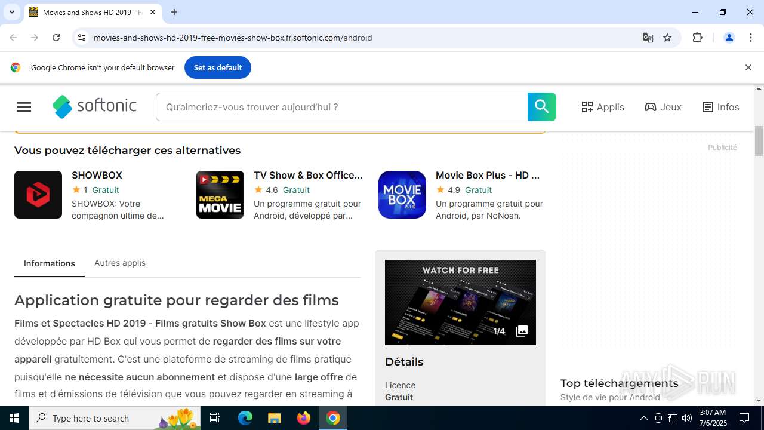The height and width of the screenshot is (430, 764).
Task: Click the page vertical scrollbar thumb
Action: tap(759, 140)
